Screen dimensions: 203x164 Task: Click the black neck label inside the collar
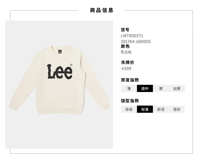[x=60, y=52]
